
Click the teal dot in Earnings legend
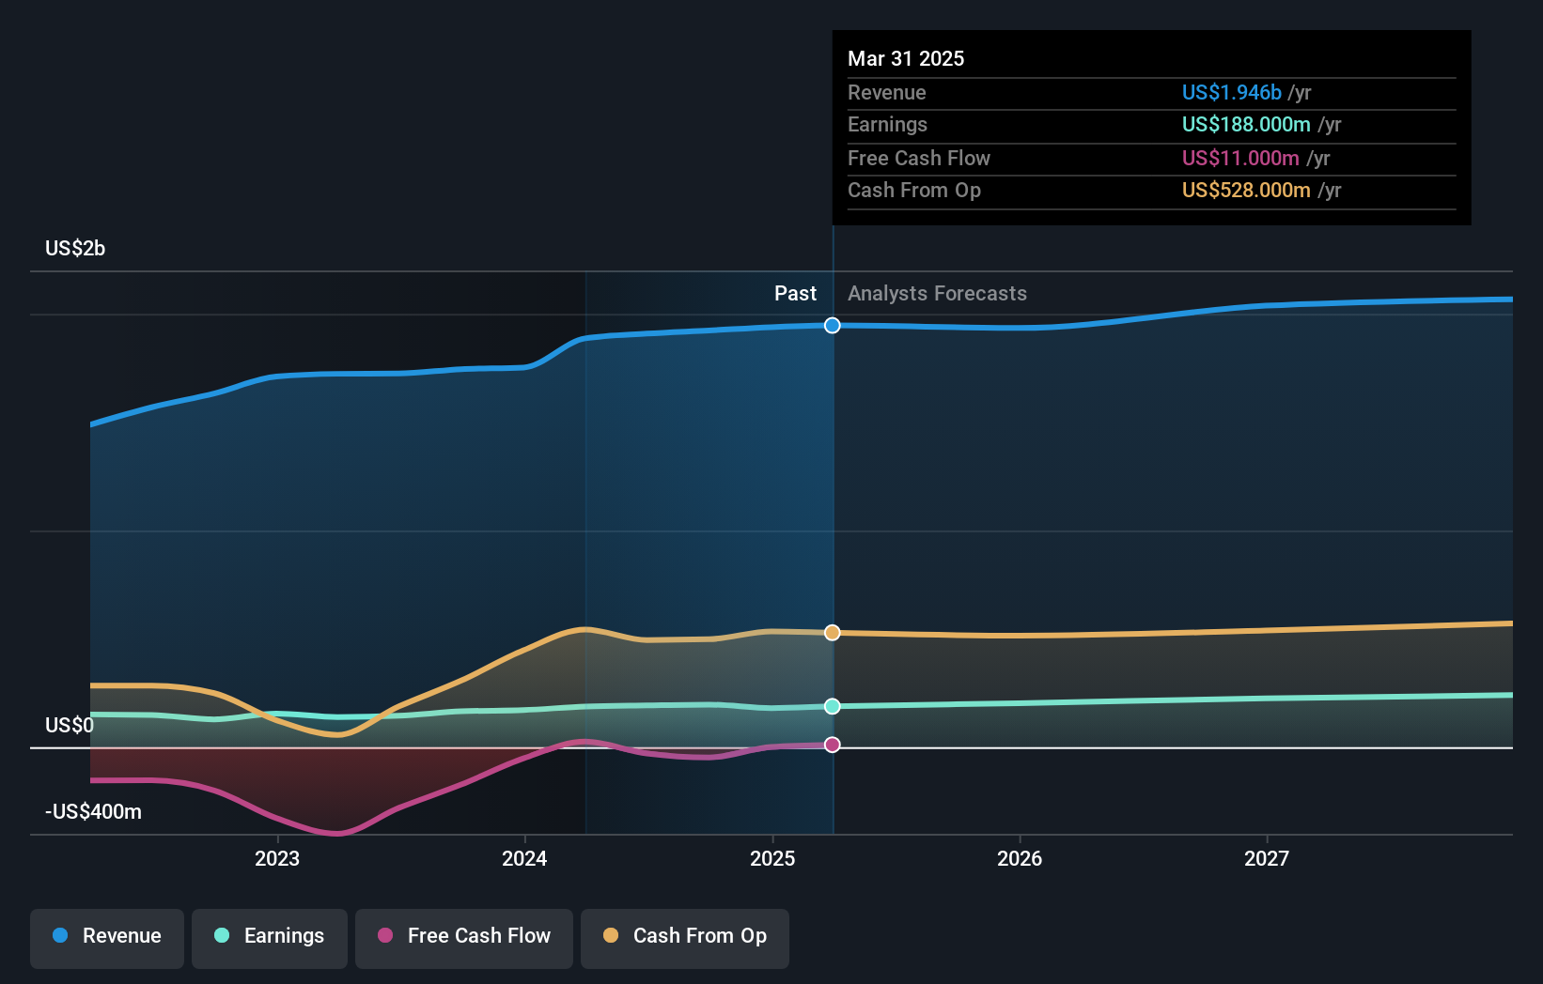(222, 935)
